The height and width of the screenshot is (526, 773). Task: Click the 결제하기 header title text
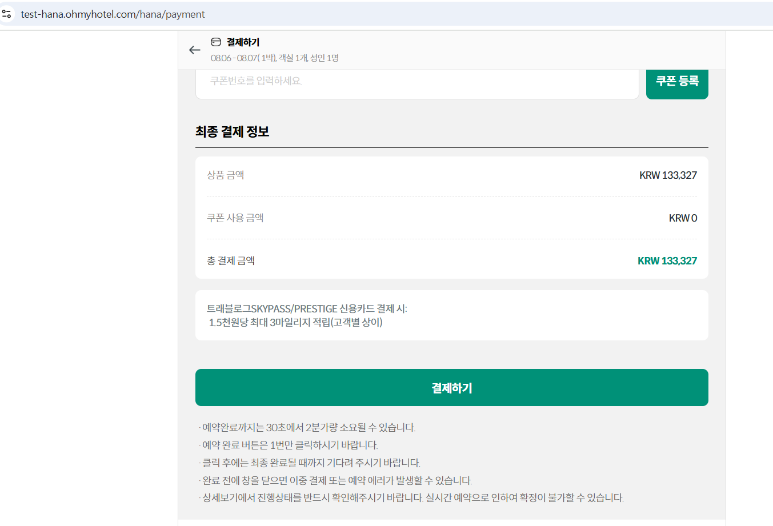[243, 42]
